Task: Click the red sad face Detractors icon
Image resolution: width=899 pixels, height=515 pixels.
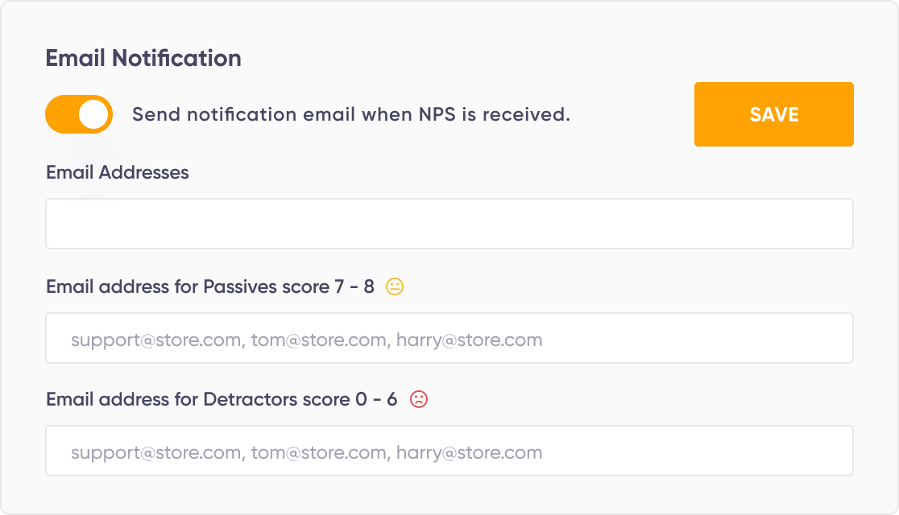Action: coord(419,399)
